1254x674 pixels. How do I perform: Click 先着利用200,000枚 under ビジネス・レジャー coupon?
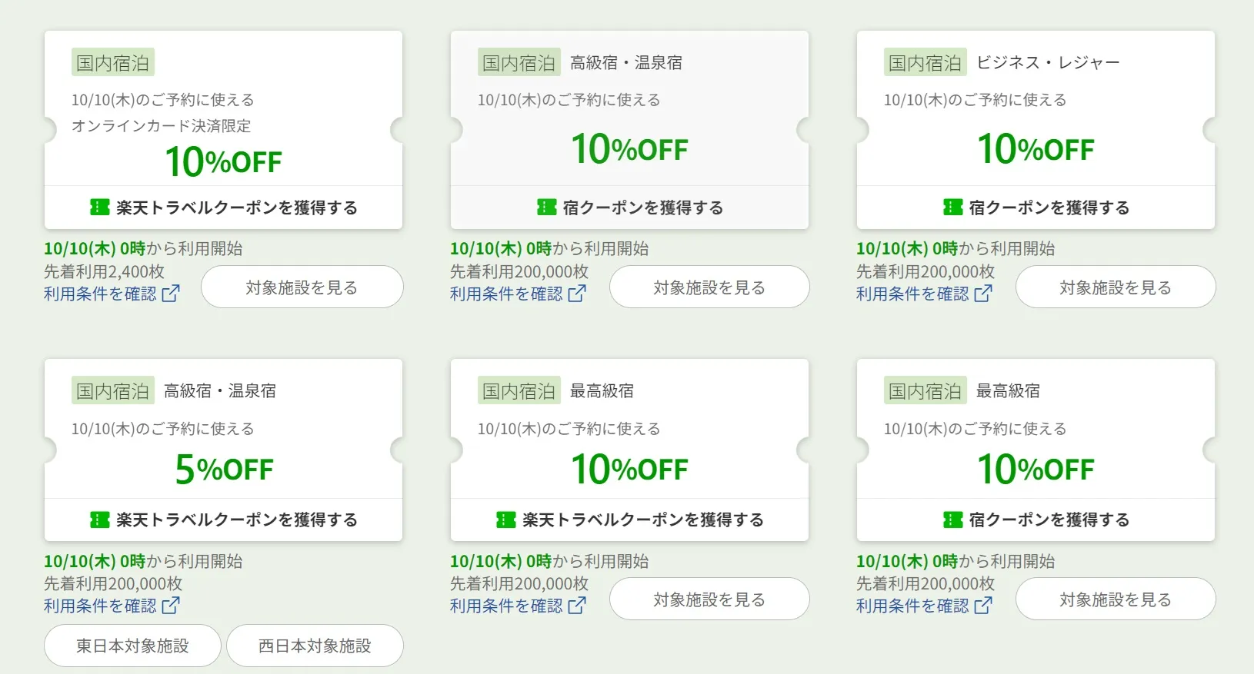click(x=925, y=271)
